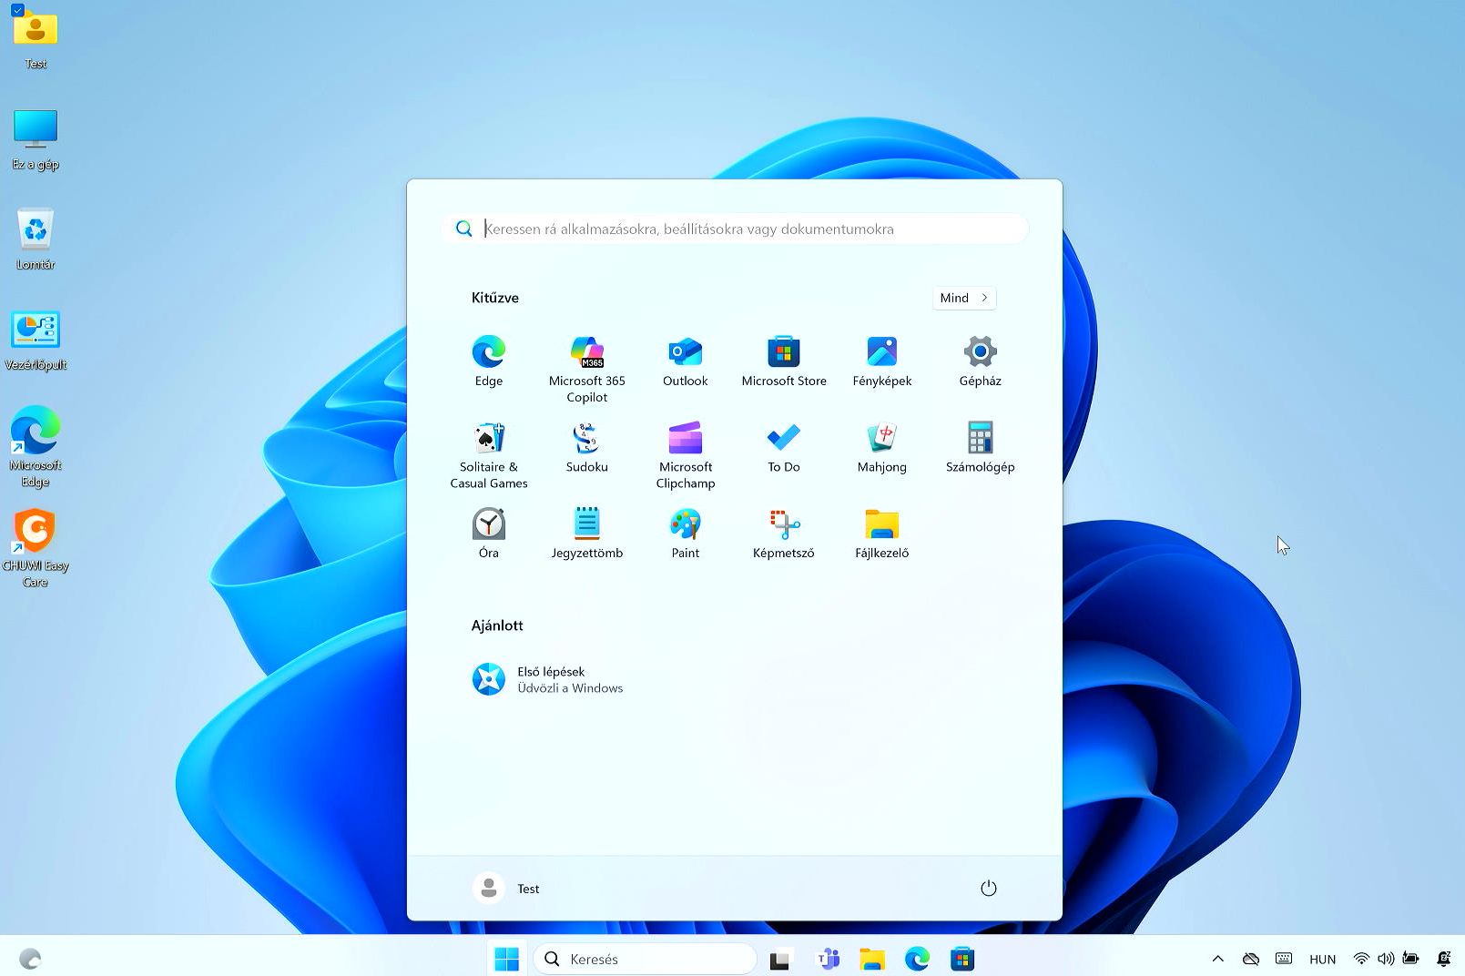Open Jegyzettömb notepad app
Screen dimensions: 1465x976
(x=586, y=524)
